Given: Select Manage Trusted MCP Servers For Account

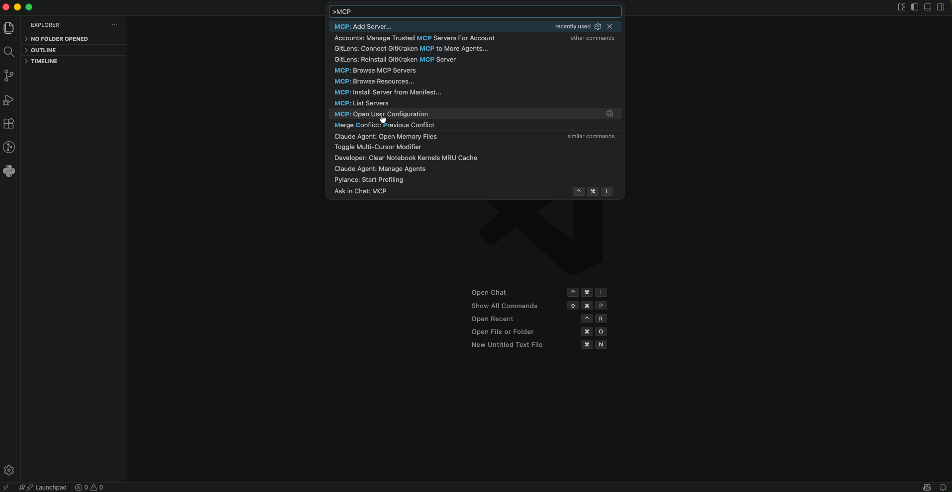Looking at the screenshot, I should click(x=475, y=38).
